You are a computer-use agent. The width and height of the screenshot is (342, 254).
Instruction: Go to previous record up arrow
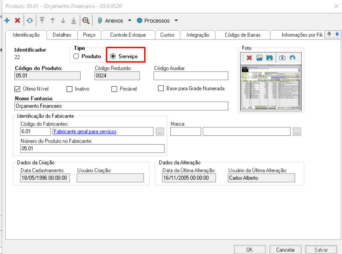click(x=53, y=20)
